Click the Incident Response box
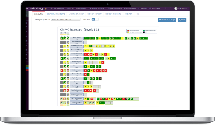Screen dimensions: 215x125 pos(77,63)
